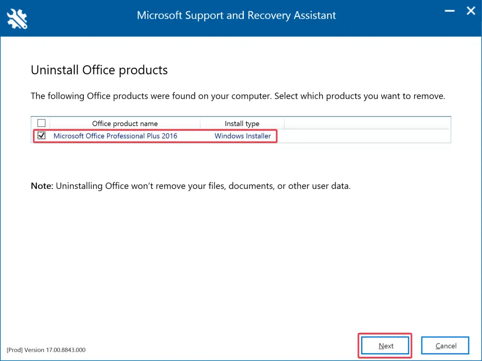Cancel the uninstall process

coord(445,346)
